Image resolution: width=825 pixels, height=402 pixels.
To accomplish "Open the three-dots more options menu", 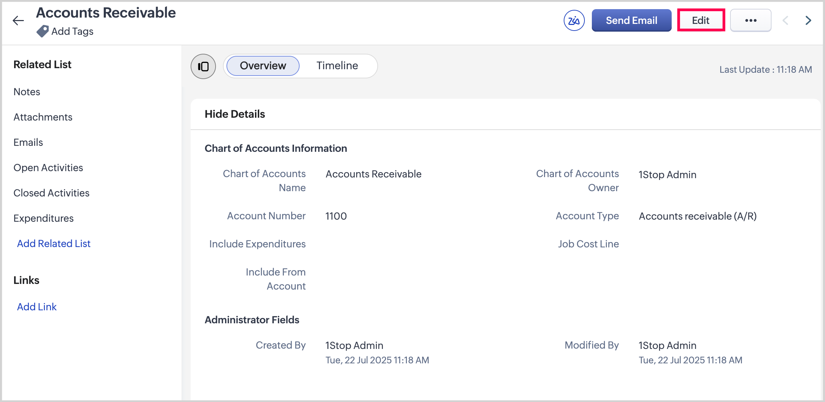I will 750,20.
